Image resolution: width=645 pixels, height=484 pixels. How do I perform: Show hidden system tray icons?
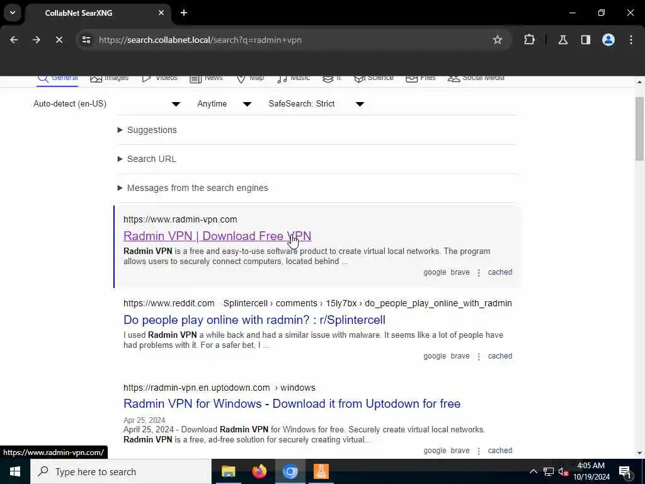point(533,471)
